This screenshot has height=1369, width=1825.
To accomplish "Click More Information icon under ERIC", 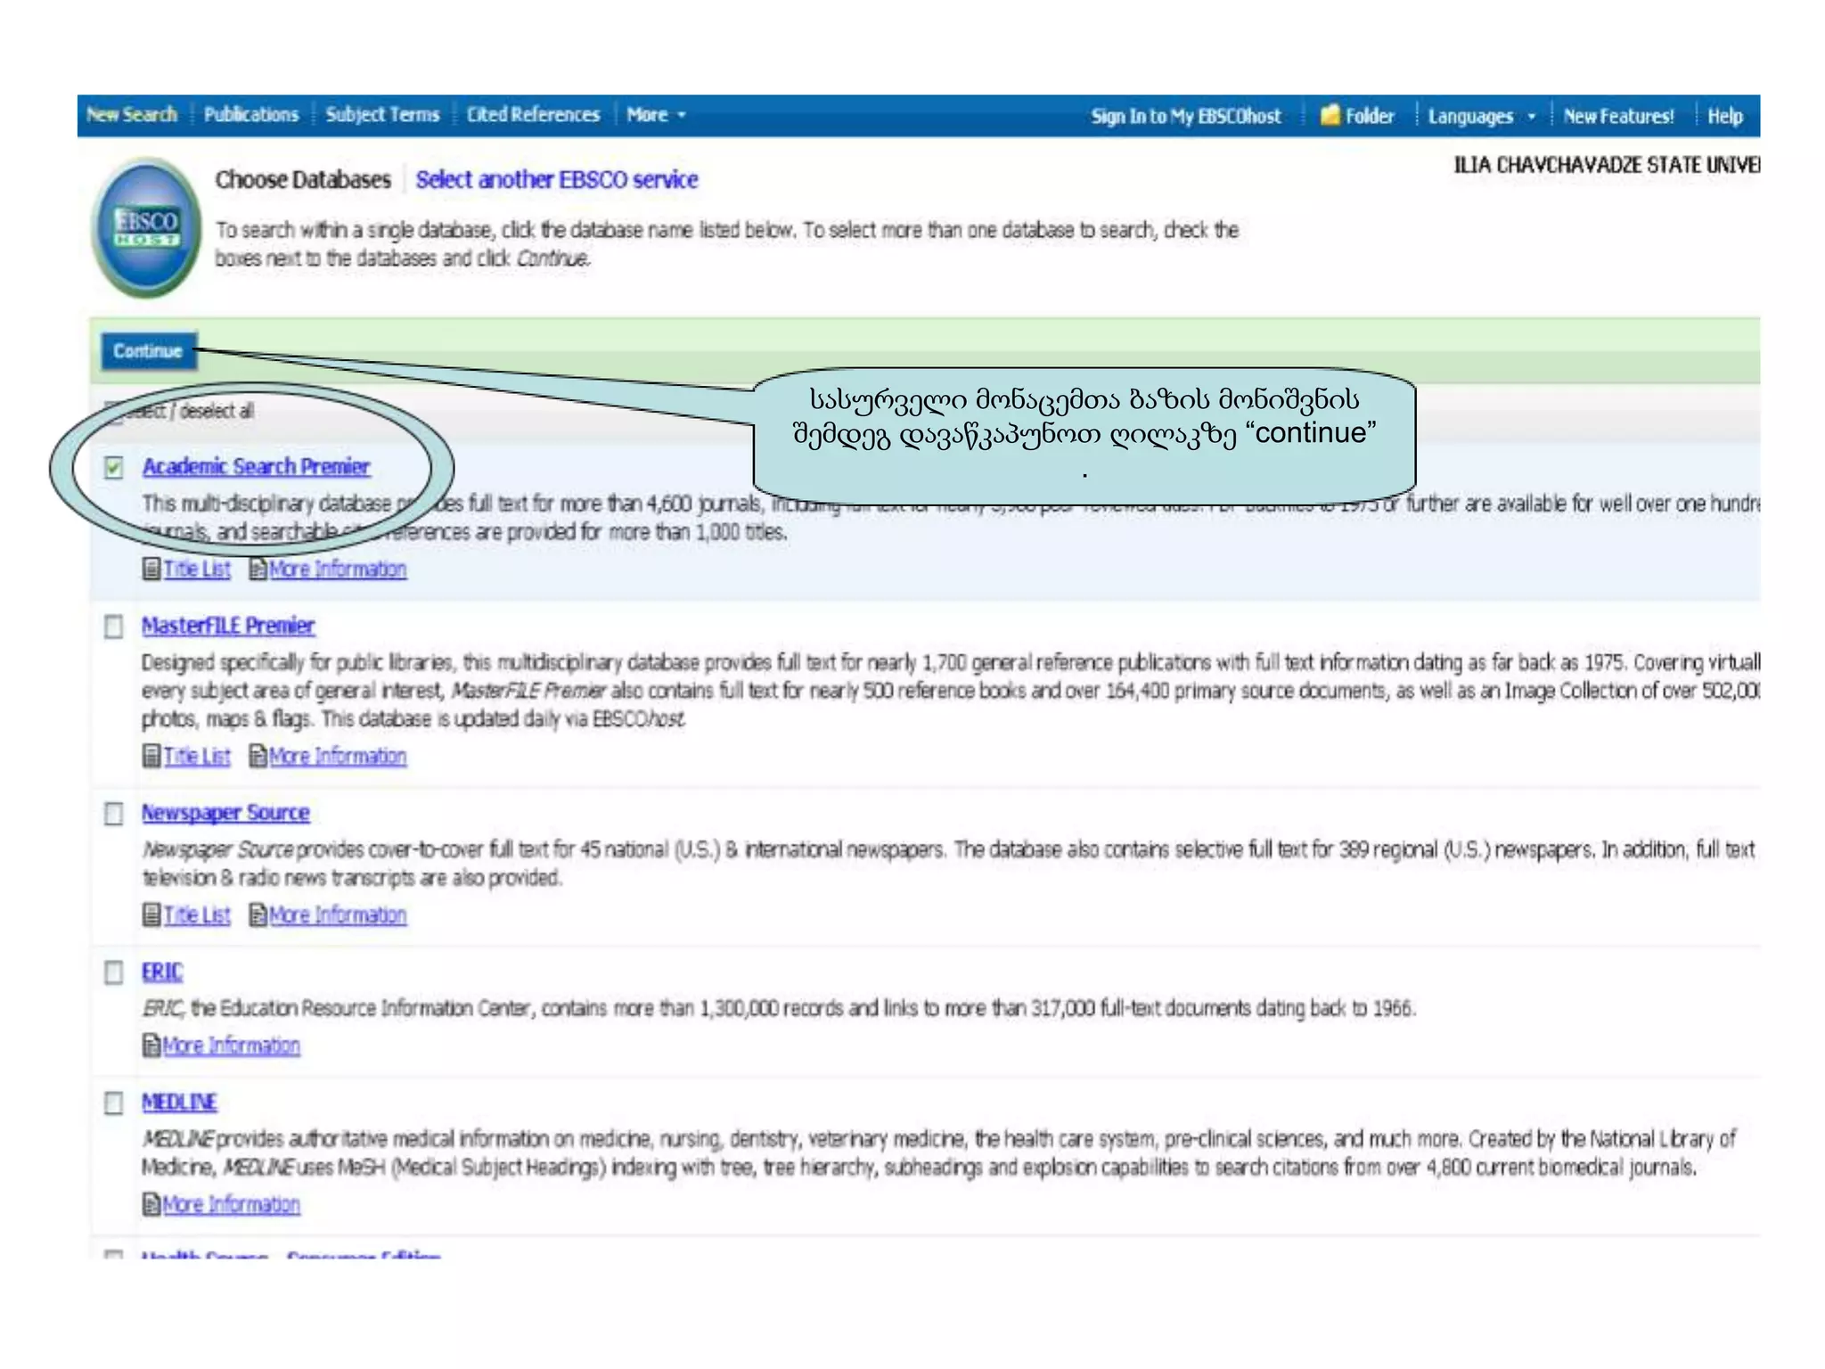I will pos(151,1045).
